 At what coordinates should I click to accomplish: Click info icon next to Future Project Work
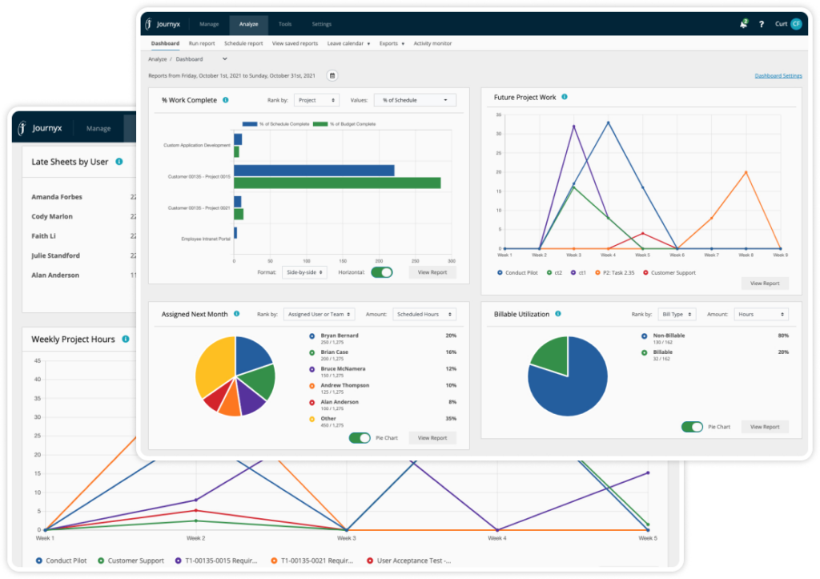[x=565, y=97]
